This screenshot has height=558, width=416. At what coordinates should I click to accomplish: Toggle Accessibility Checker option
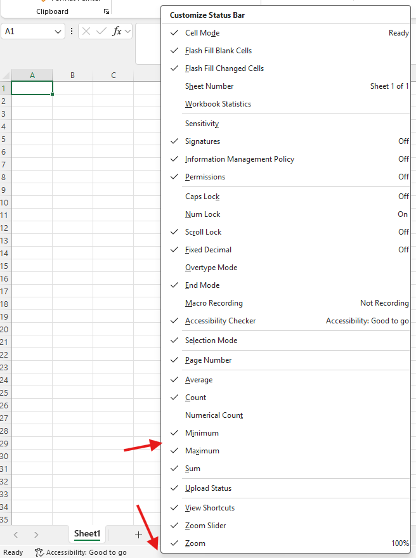click(285, 321)
